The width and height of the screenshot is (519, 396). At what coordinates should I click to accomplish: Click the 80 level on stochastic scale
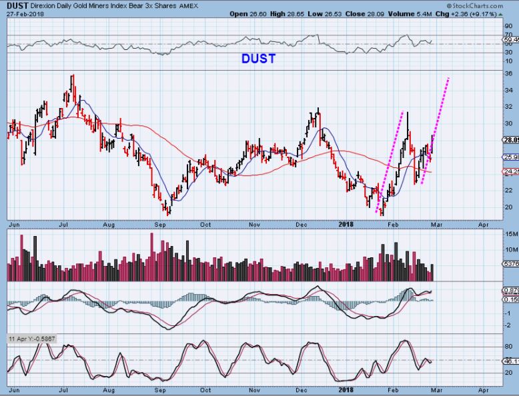508,347
